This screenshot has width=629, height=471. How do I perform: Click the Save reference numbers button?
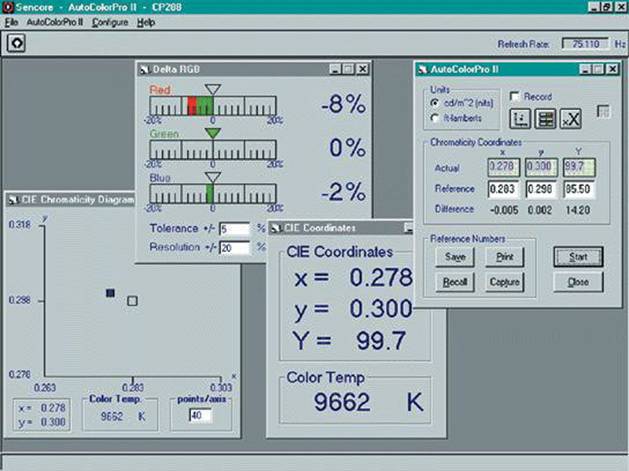click(x=455, y=257)
